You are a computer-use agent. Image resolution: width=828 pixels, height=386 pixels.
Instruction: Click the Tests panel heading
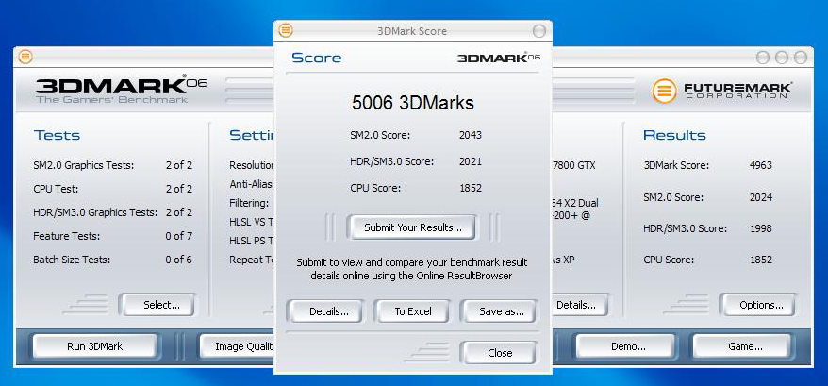(x=57, y=135)
